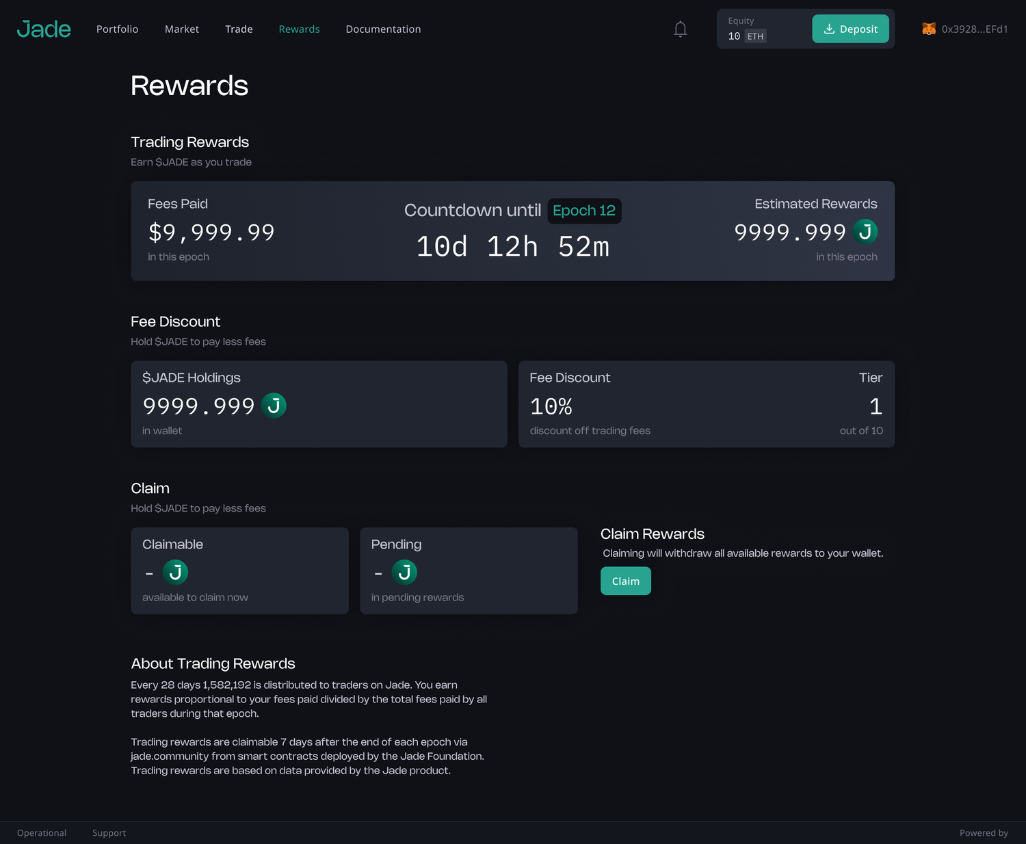Image resolution: width=1026 pixels, height=844 pixels.
Task: Click 'available to claim now' text
Action: pyautogui.click(x=195, y=597)
